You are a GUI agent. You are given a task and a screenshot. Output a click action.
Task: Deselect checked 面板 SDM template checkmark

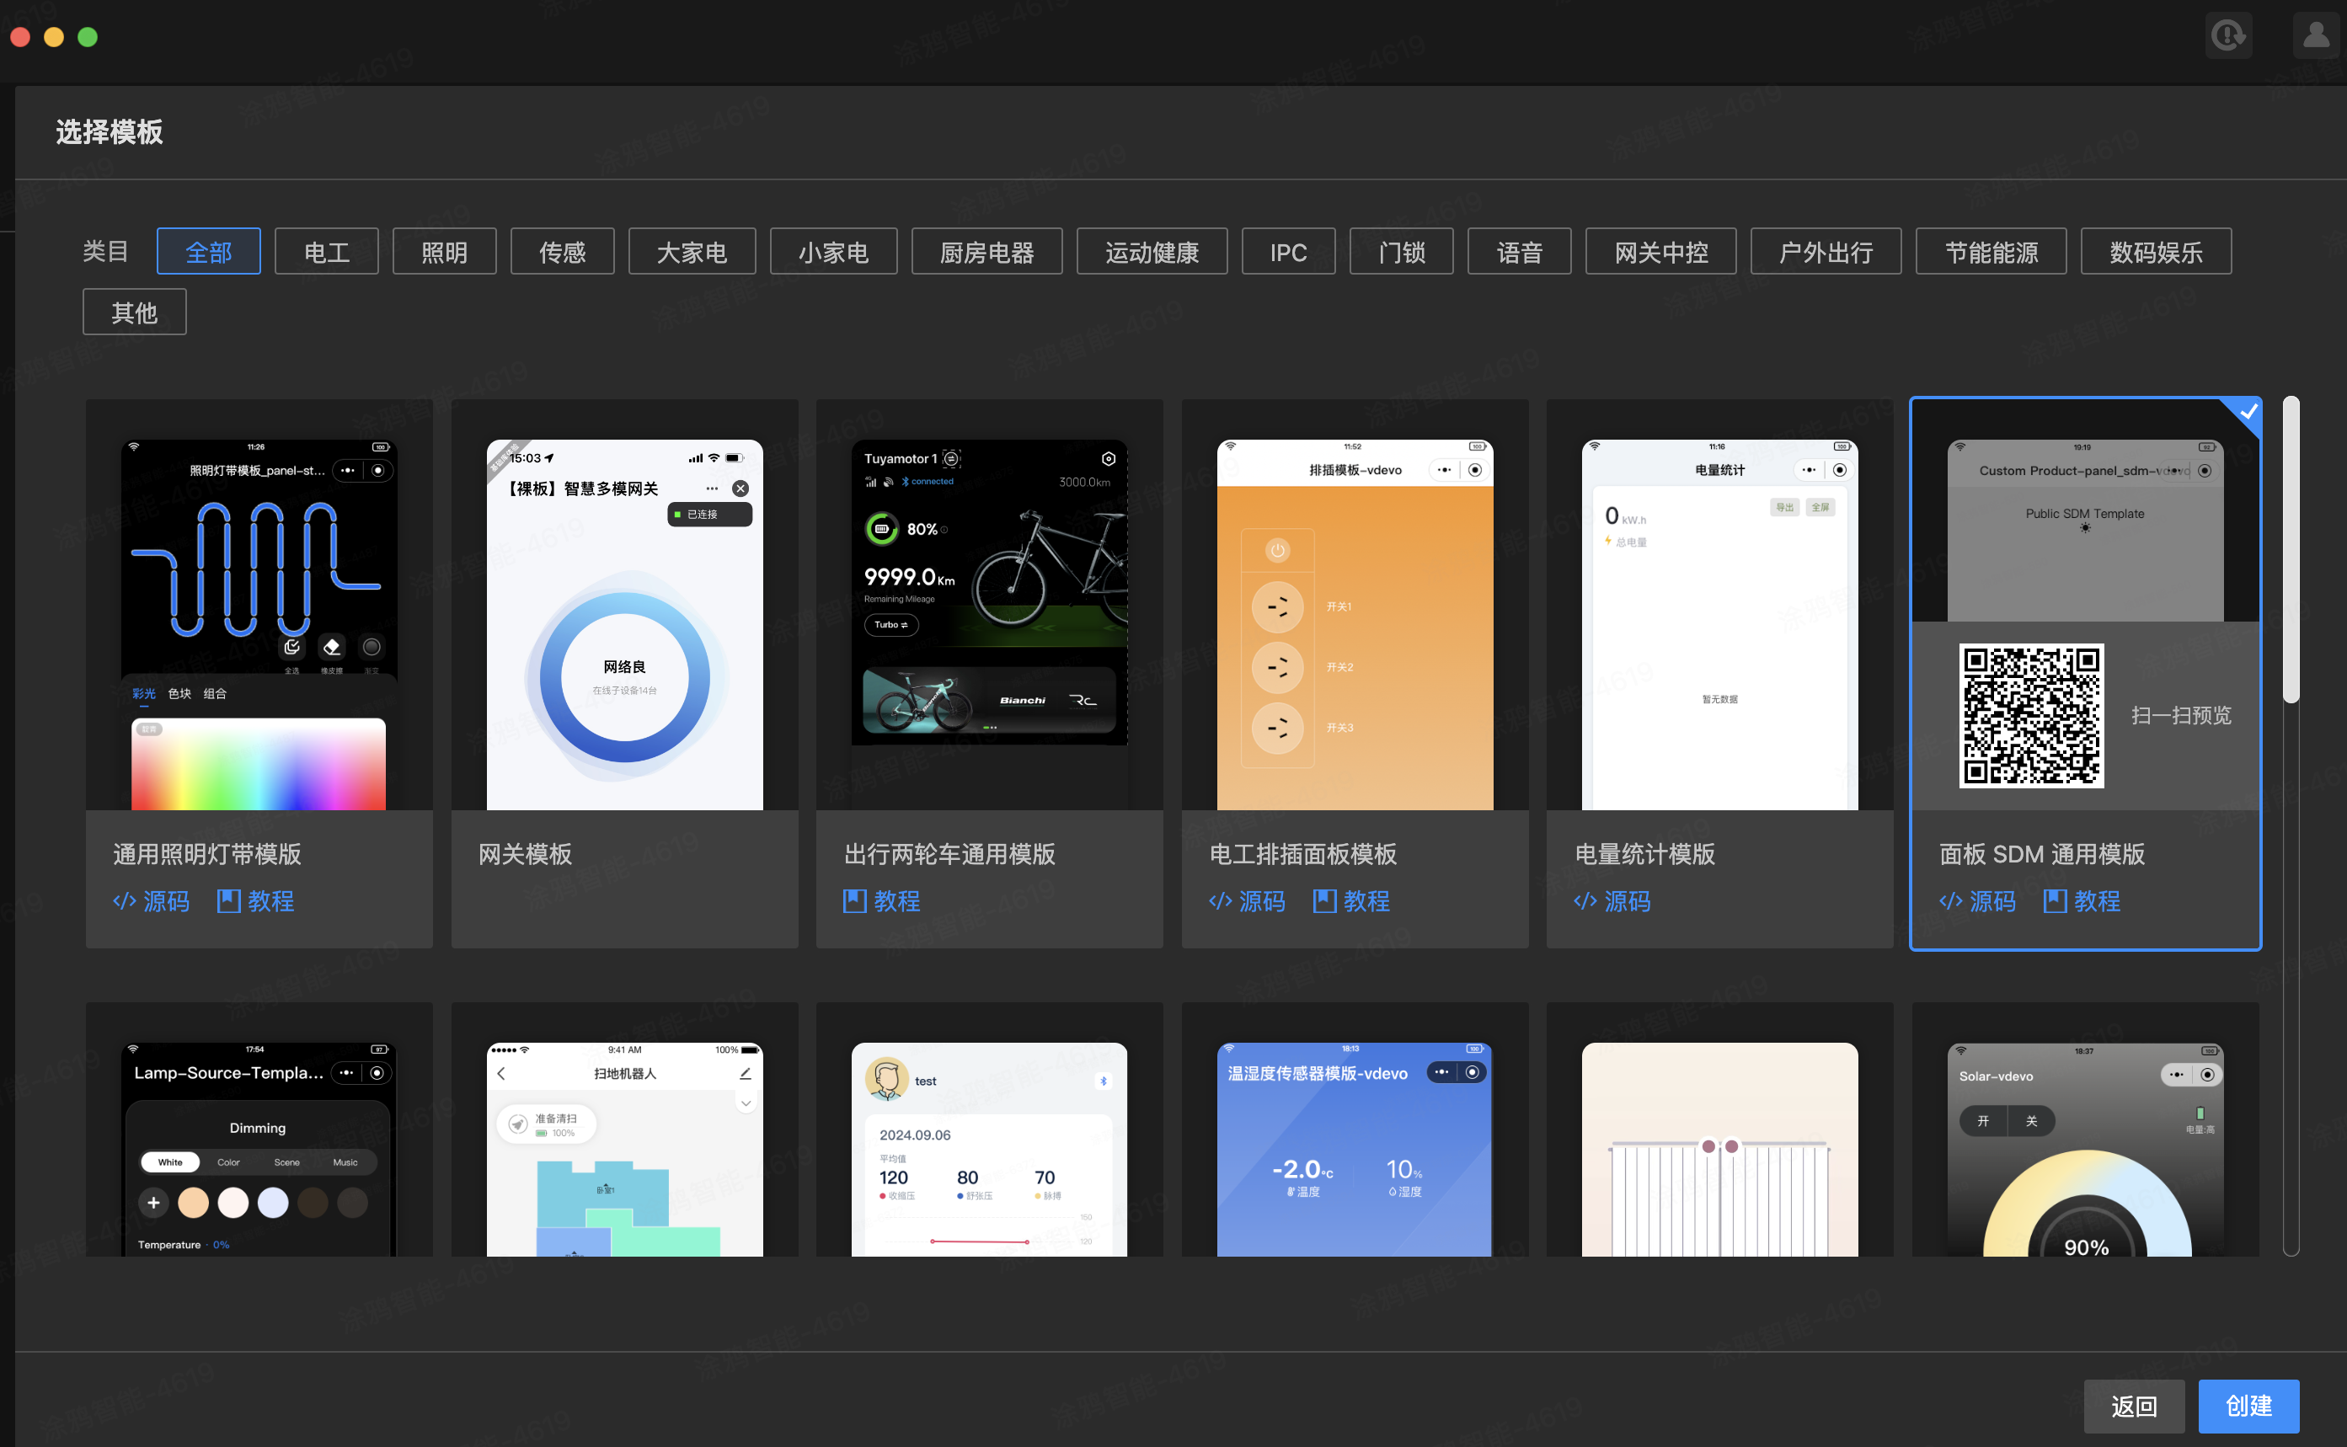(x=2248, y=413)
